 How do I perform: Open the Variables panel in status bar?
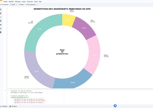tap(4, 106)
